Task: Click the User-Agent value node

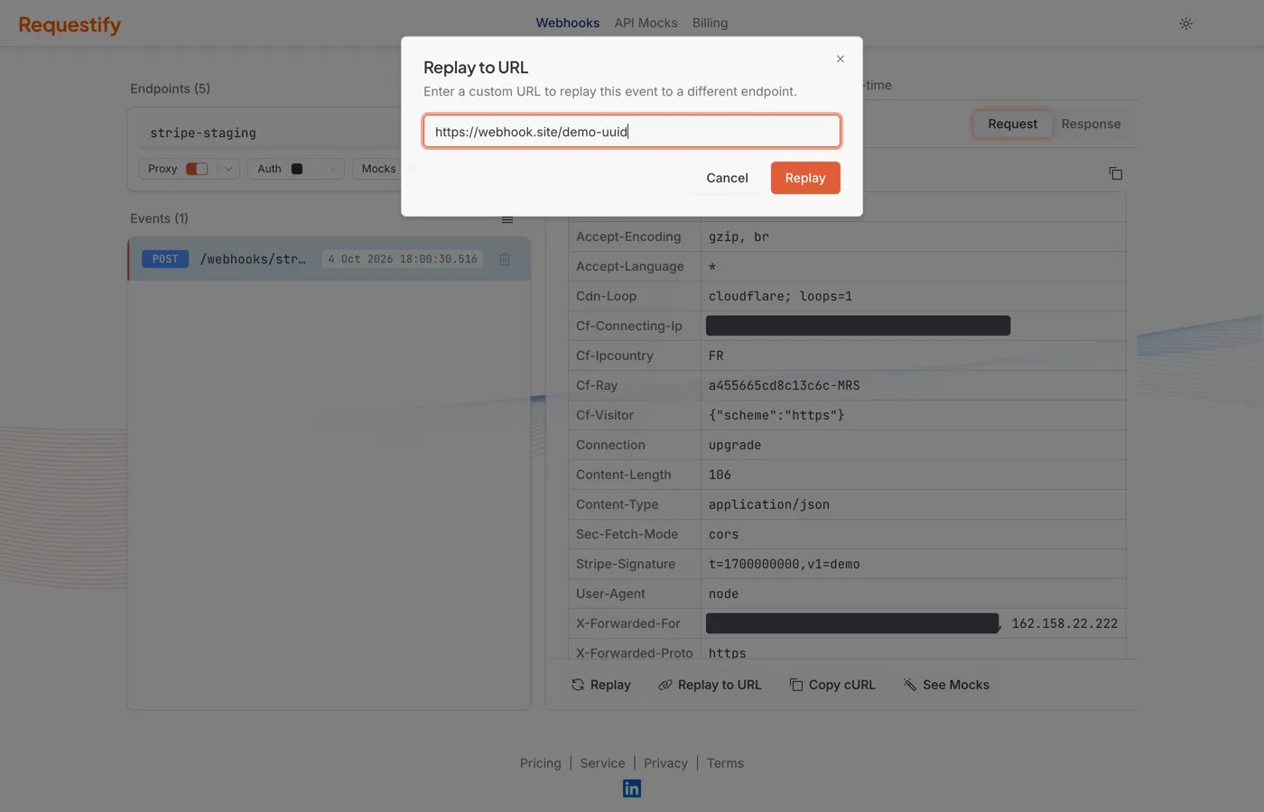Action: [723, 595]
